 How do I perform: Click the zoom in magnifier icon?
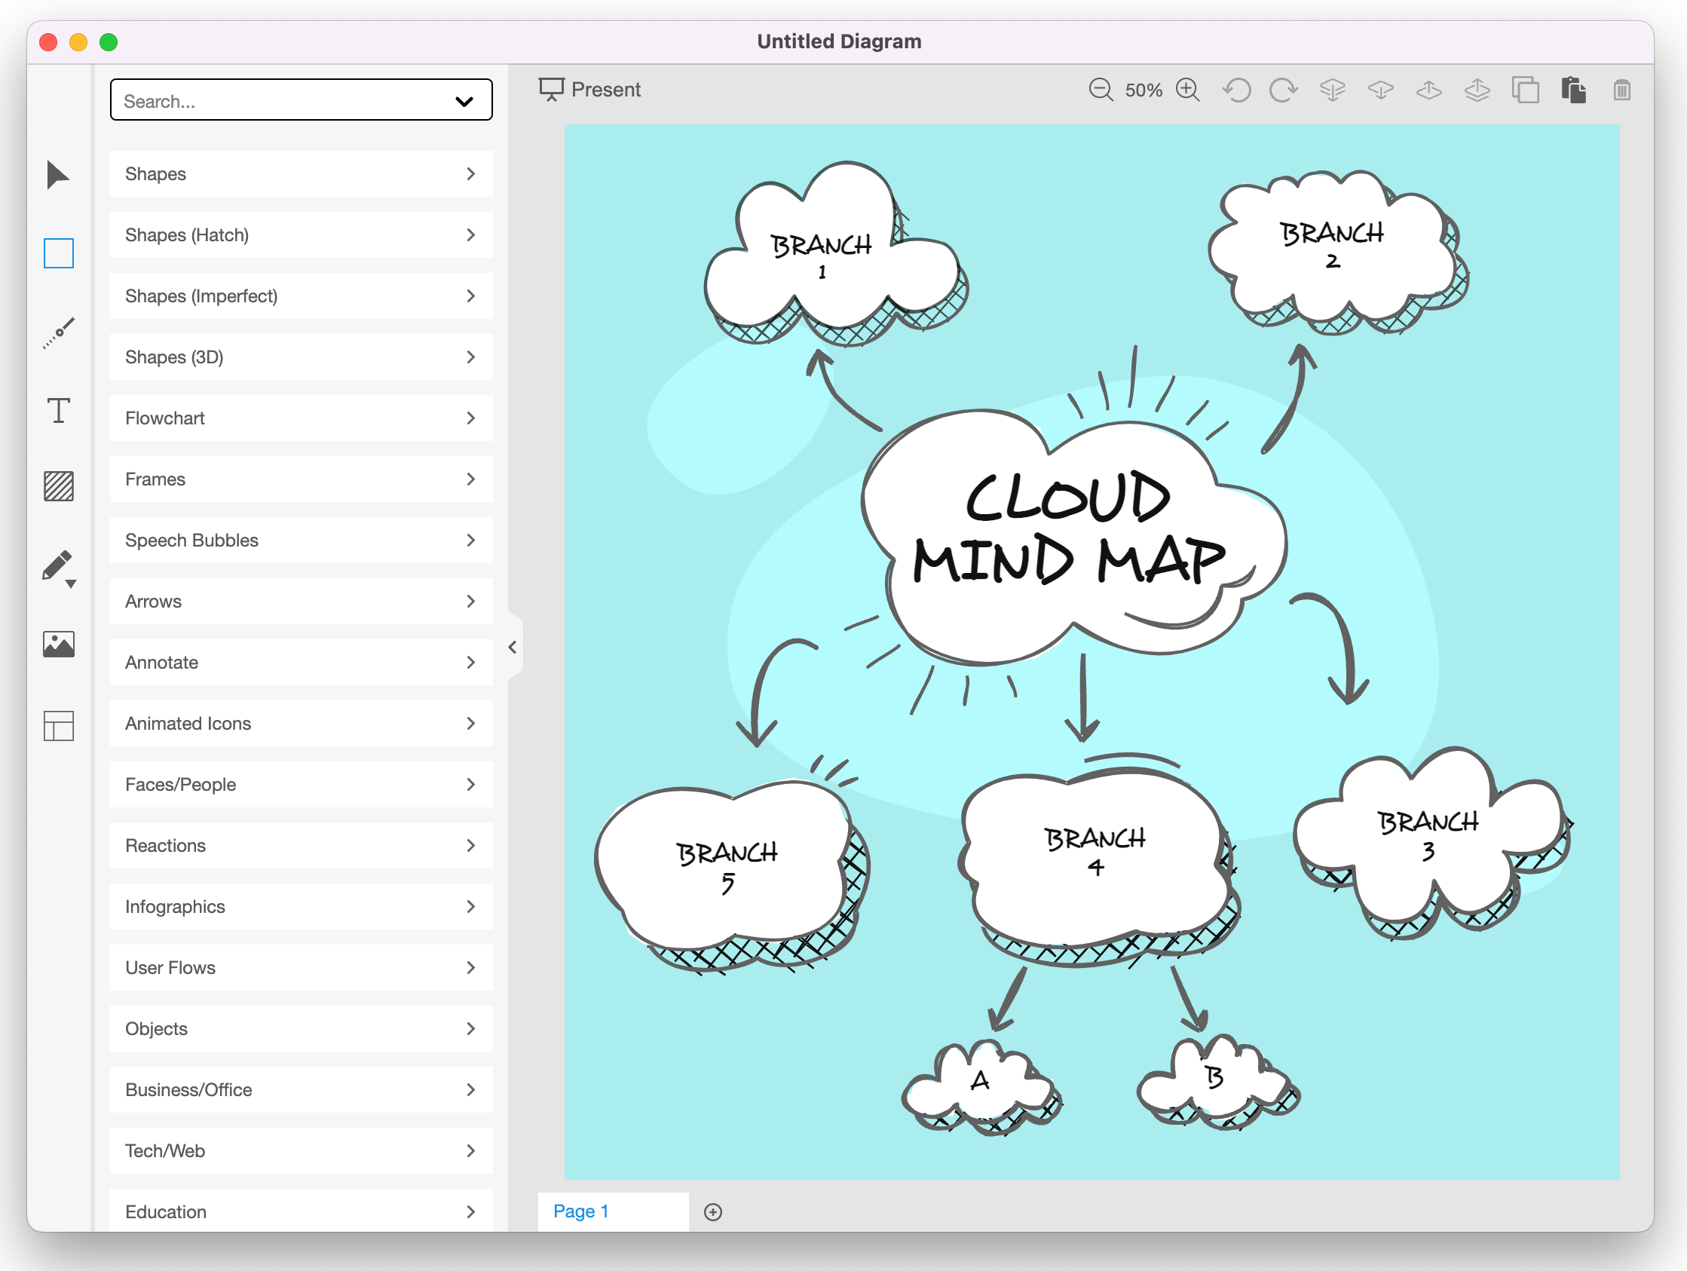coord(1187,90)
